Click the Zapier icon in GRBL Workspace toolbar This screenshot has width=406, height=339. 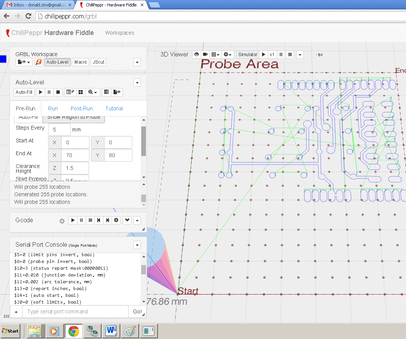(39, 62)
